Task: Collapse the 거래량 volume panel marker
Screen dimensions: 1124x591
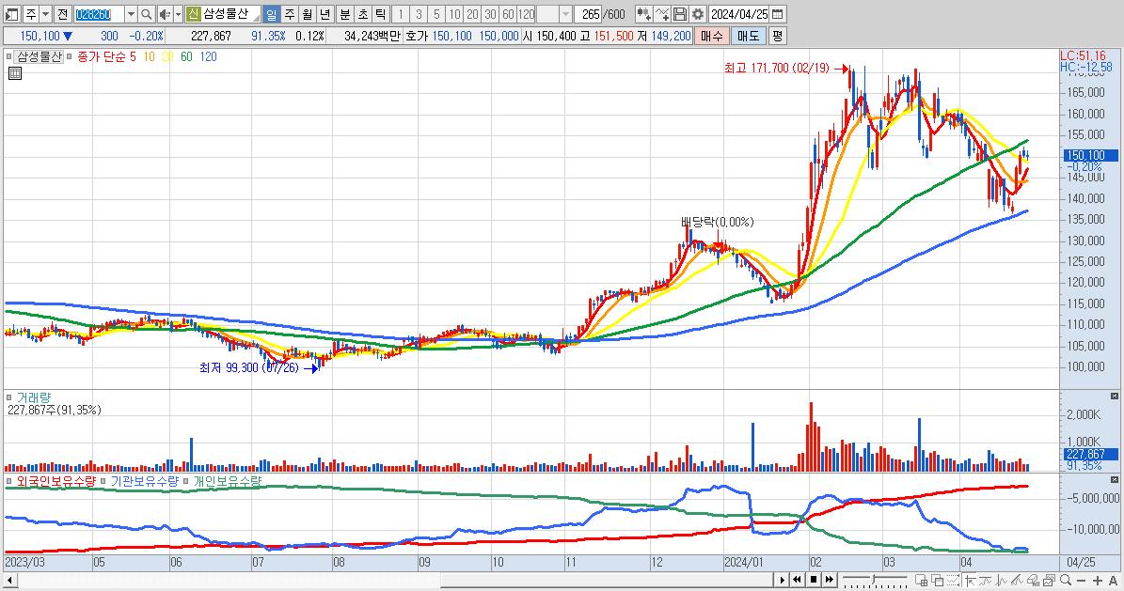Action: coord(8,397)
